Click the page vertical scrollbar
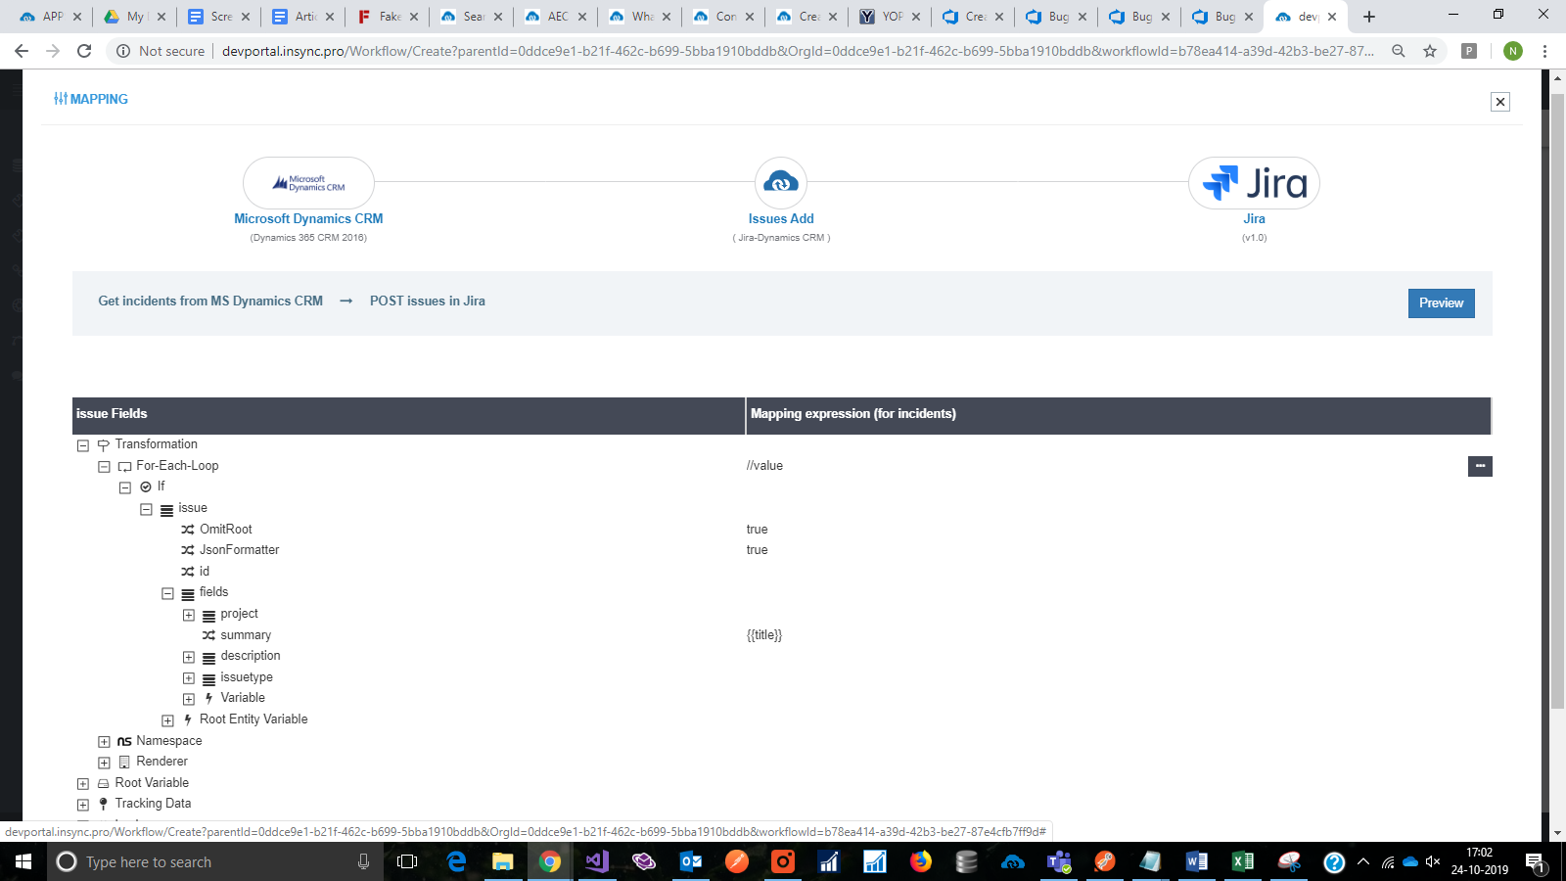The width and height of the screenshot is (1566, 881). coord(1557,401)
